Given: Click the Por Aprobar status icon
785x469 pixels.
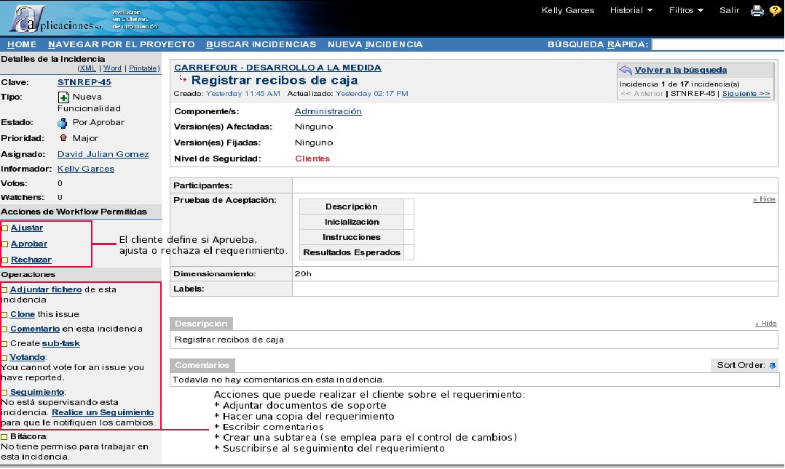Looking at the screenshot, I should pos(63,122).
